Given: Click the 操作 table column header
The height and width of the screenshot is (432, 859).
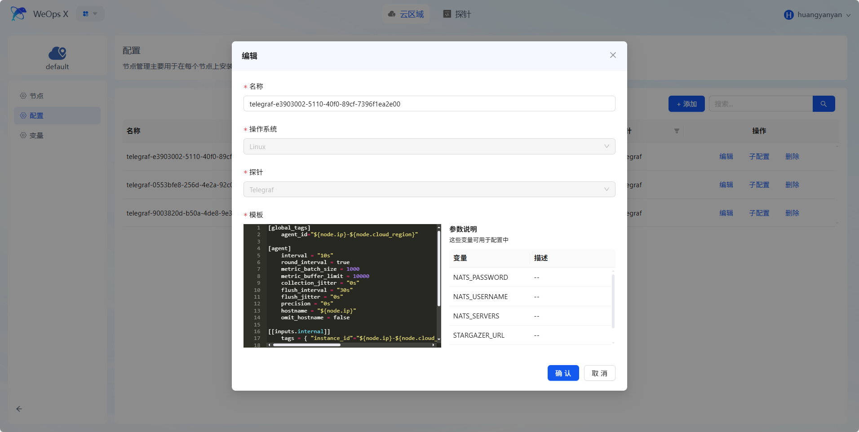Looking at the screenshot, I should click(759, 131).
